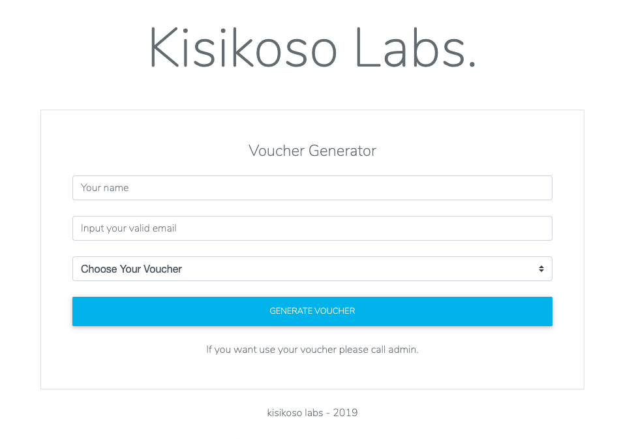Click the up-down arrow icon in voucher select
Screen dimensions: 619x439
[x=541, y=269]
